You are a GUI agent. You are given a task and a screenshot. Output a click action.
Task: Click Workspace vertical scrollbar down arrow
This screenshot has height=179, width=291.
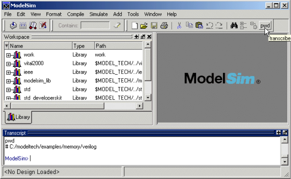pos(148,97)
